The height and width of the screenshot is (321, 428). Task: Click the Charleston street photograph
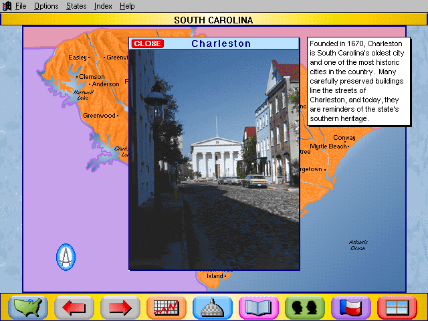pyautogui.click(x=214, y=160)
